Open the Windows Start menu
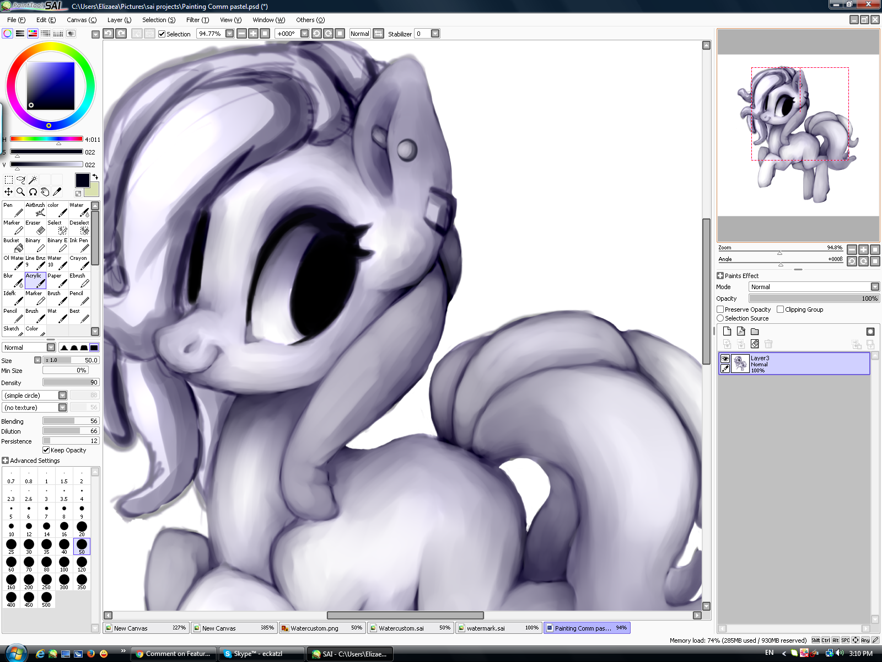 15,653
